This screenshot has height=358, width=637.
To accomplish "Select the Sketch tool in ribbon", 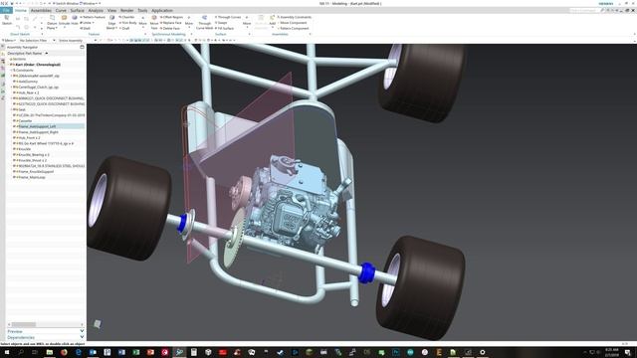I will coord(7,20).
